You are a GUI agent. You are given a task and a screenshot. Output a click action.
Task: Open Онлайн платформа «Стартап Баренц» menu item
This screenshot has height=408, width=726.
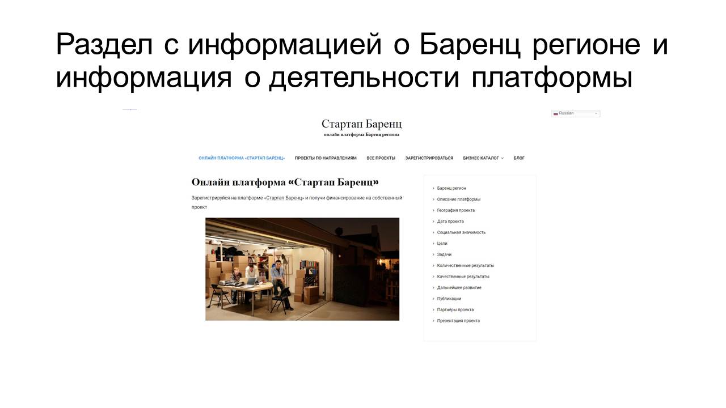point(242,158)
